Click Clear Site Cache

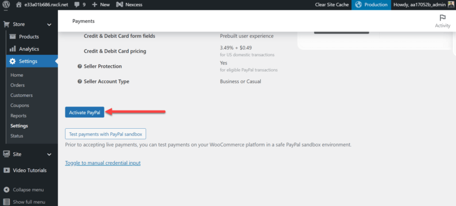pos(331,5)
